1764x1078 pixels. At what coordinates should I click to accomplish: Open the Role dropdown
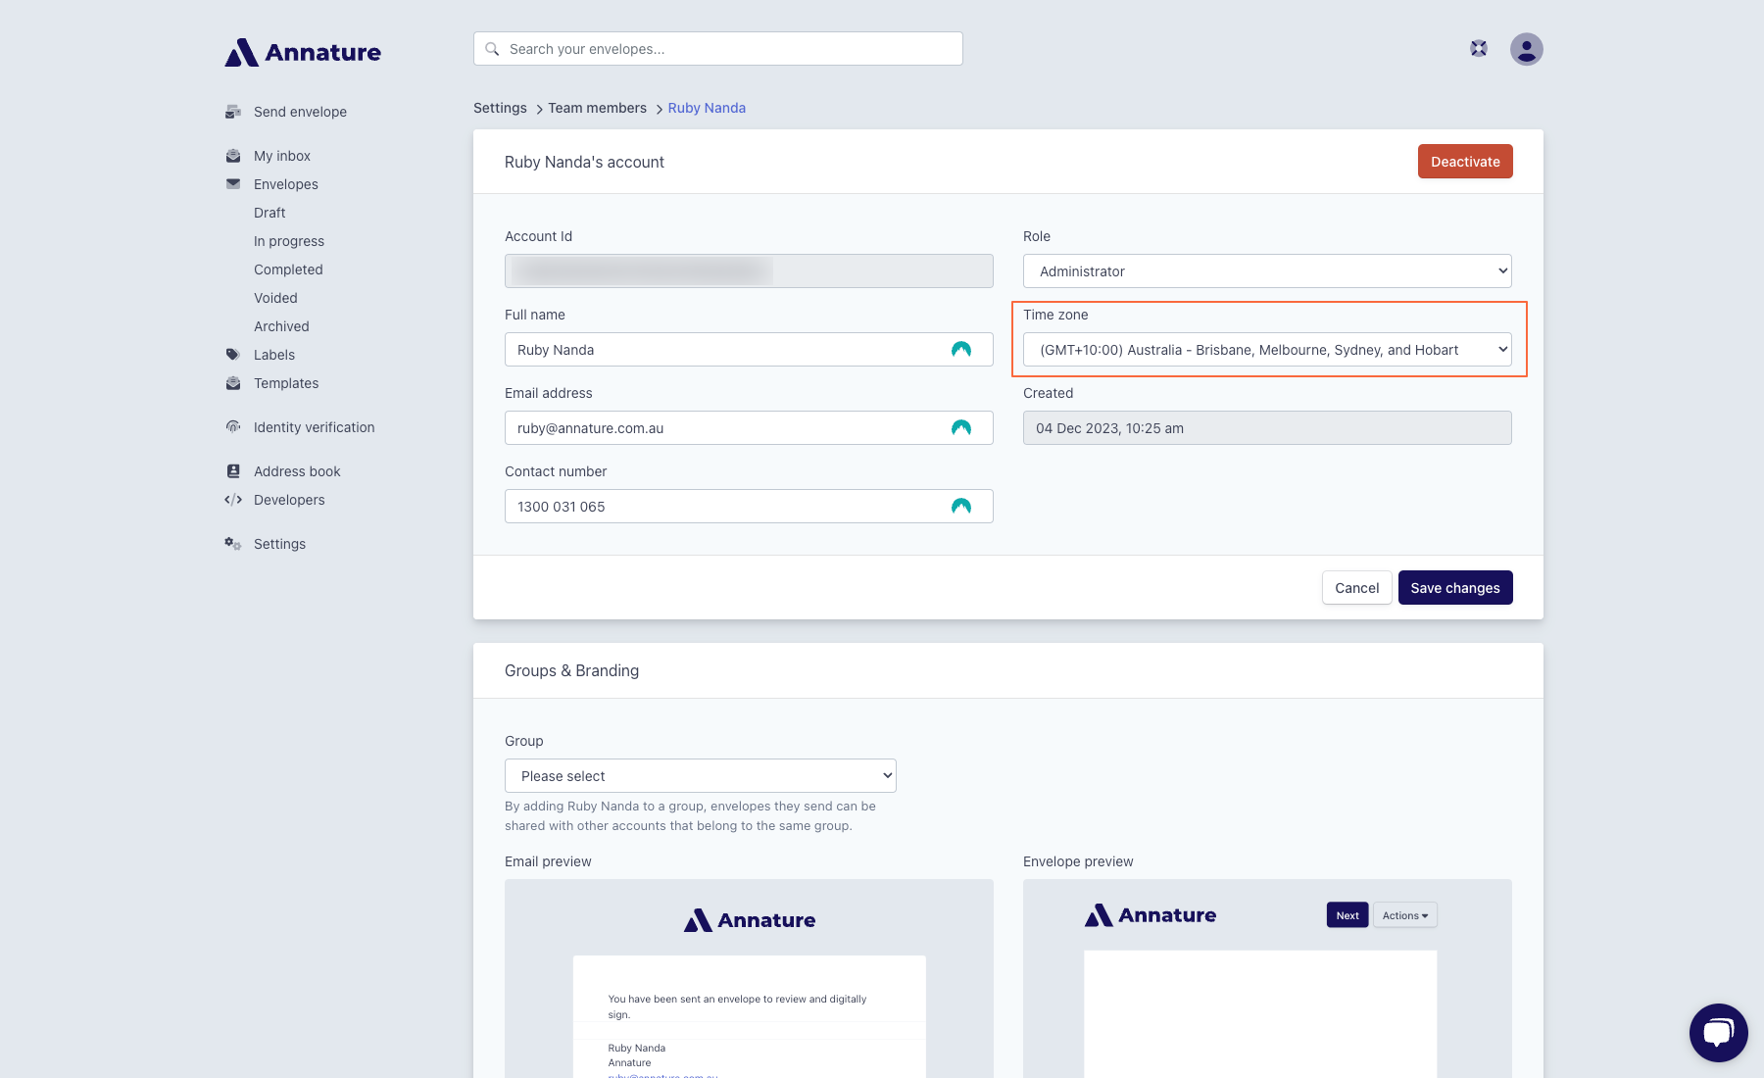click(x=1267, y=271)
